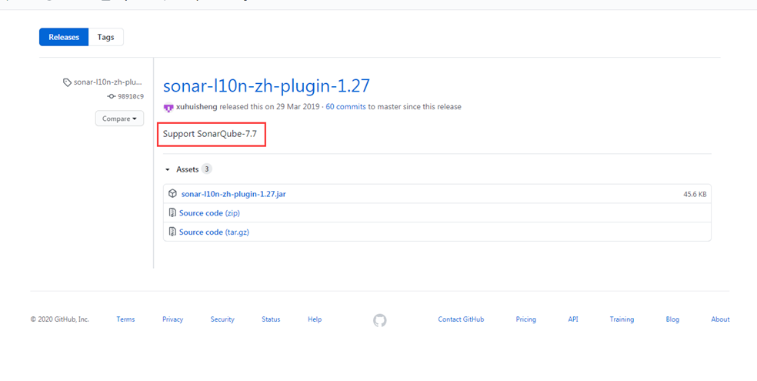
Task: Open the xuhuisheng user profile
Action: 197,107
